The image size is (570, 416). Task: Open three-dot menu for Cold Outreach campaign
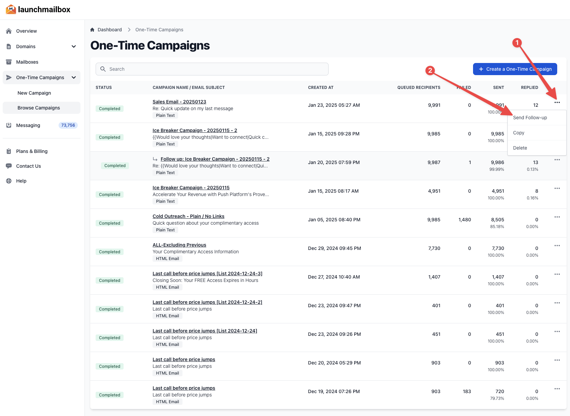pos(557,217)
